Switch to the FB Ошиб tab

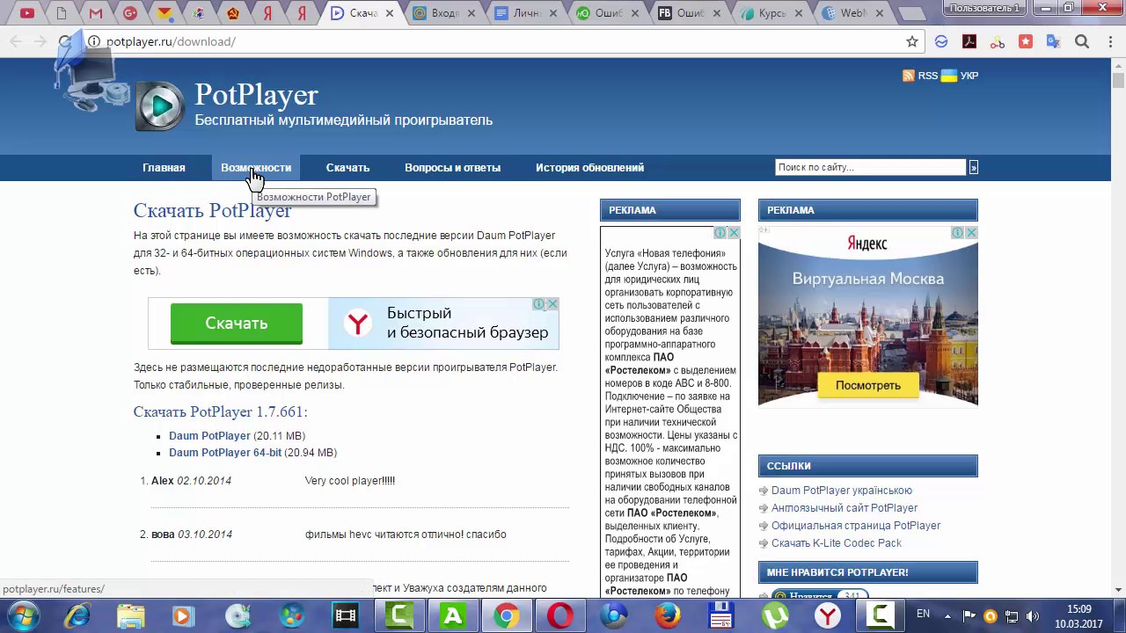(691, 13)
